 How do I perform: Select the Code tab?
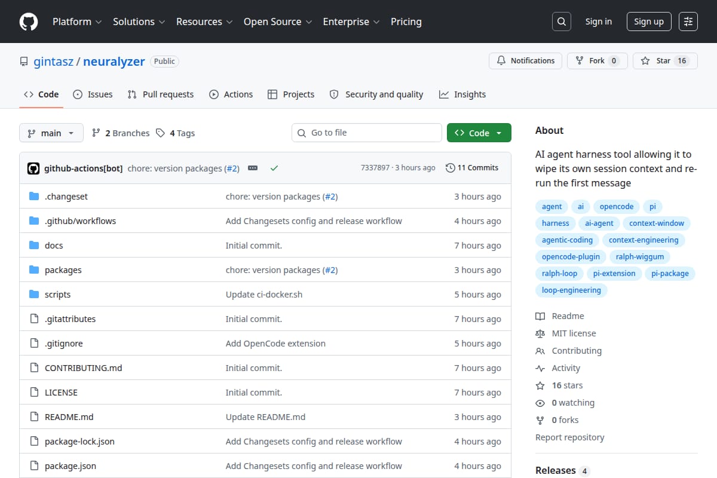pyautogui.click(x=41, y=94)
